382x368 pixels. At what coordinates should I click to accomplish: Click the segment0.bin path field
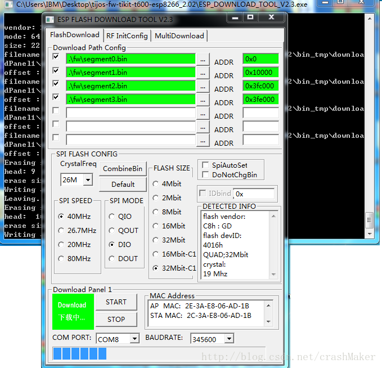pyautogui.click(x=131, y=59)
